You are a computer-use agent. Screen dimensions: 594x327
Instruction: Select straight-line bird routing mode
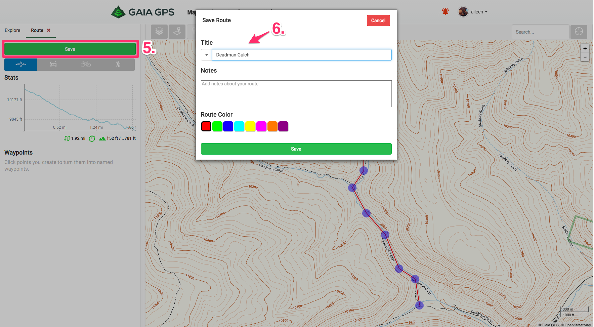tap(20, 64)
